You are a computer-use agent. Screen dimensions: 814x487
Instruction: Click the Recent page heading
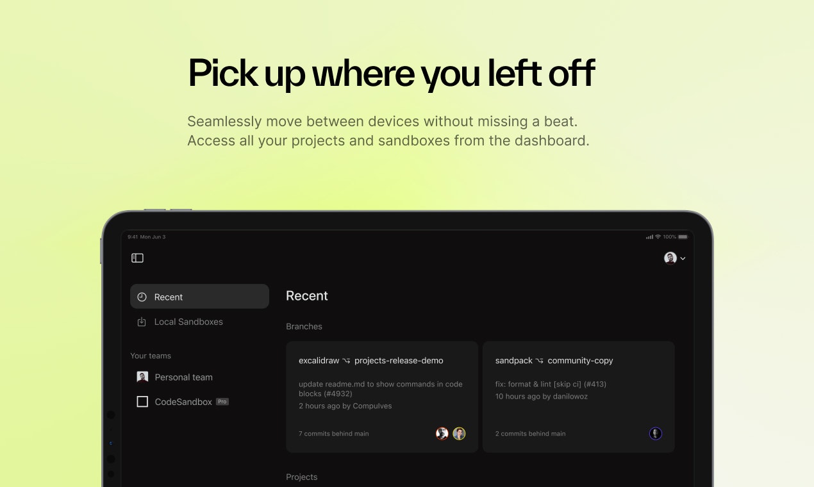[307, 296]
